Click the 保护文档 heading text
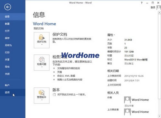161x118 pixels. click(60, 34)
